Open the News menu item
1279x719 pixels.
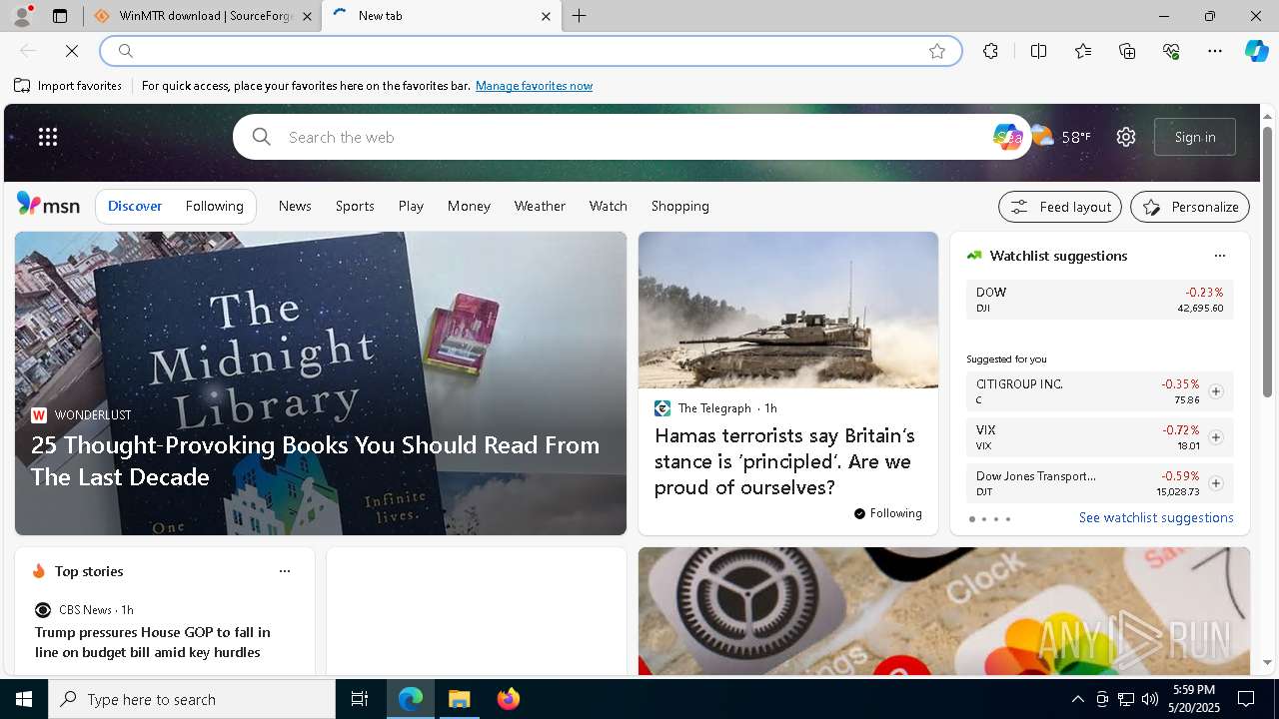click(x=295, y=206)
